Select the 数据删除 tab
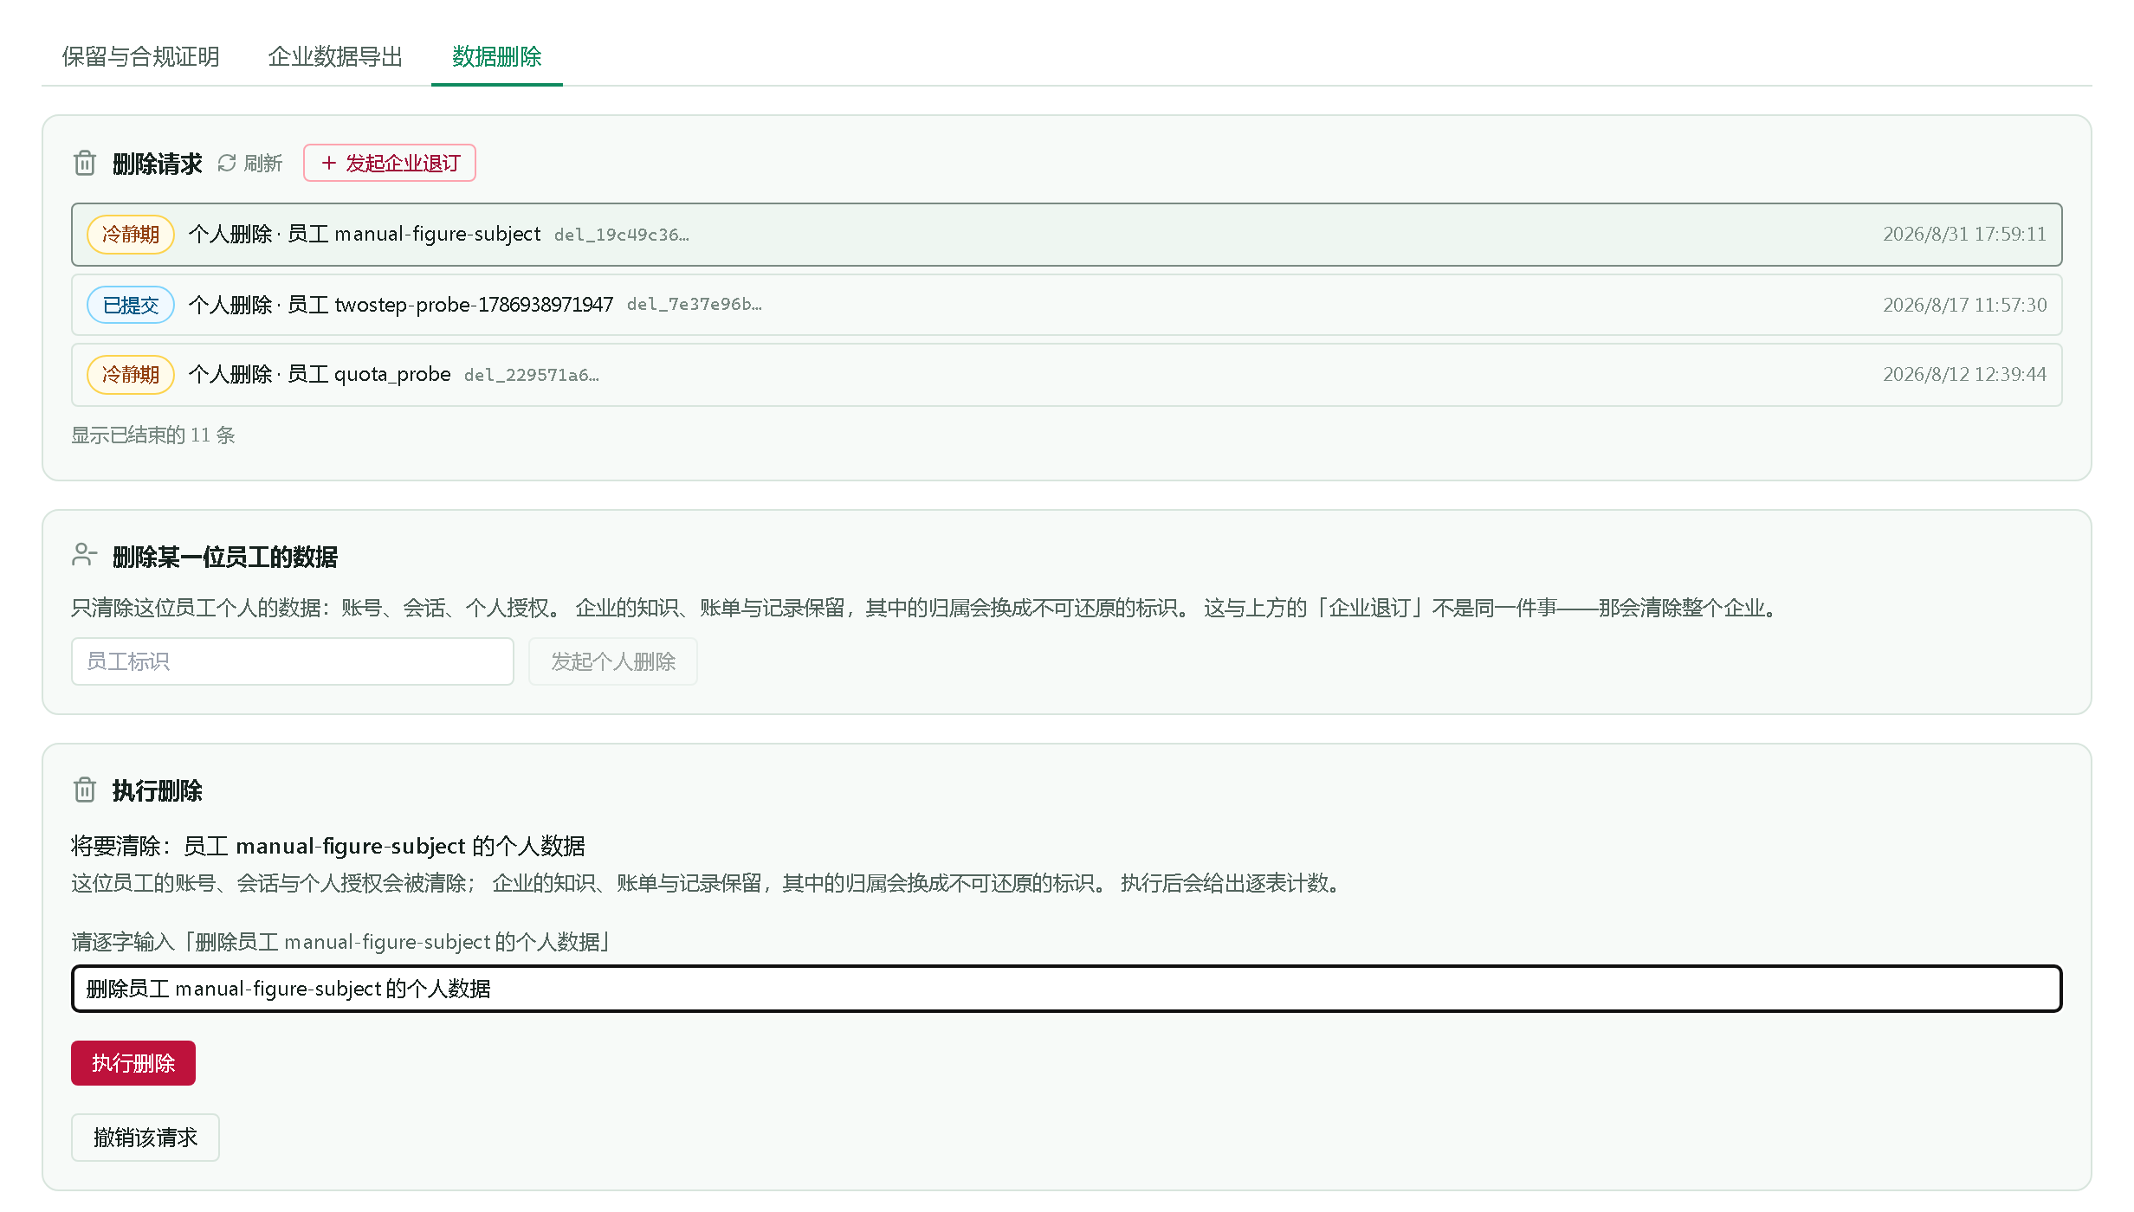Screen dimensions: 2134x1212 [497, 57]
